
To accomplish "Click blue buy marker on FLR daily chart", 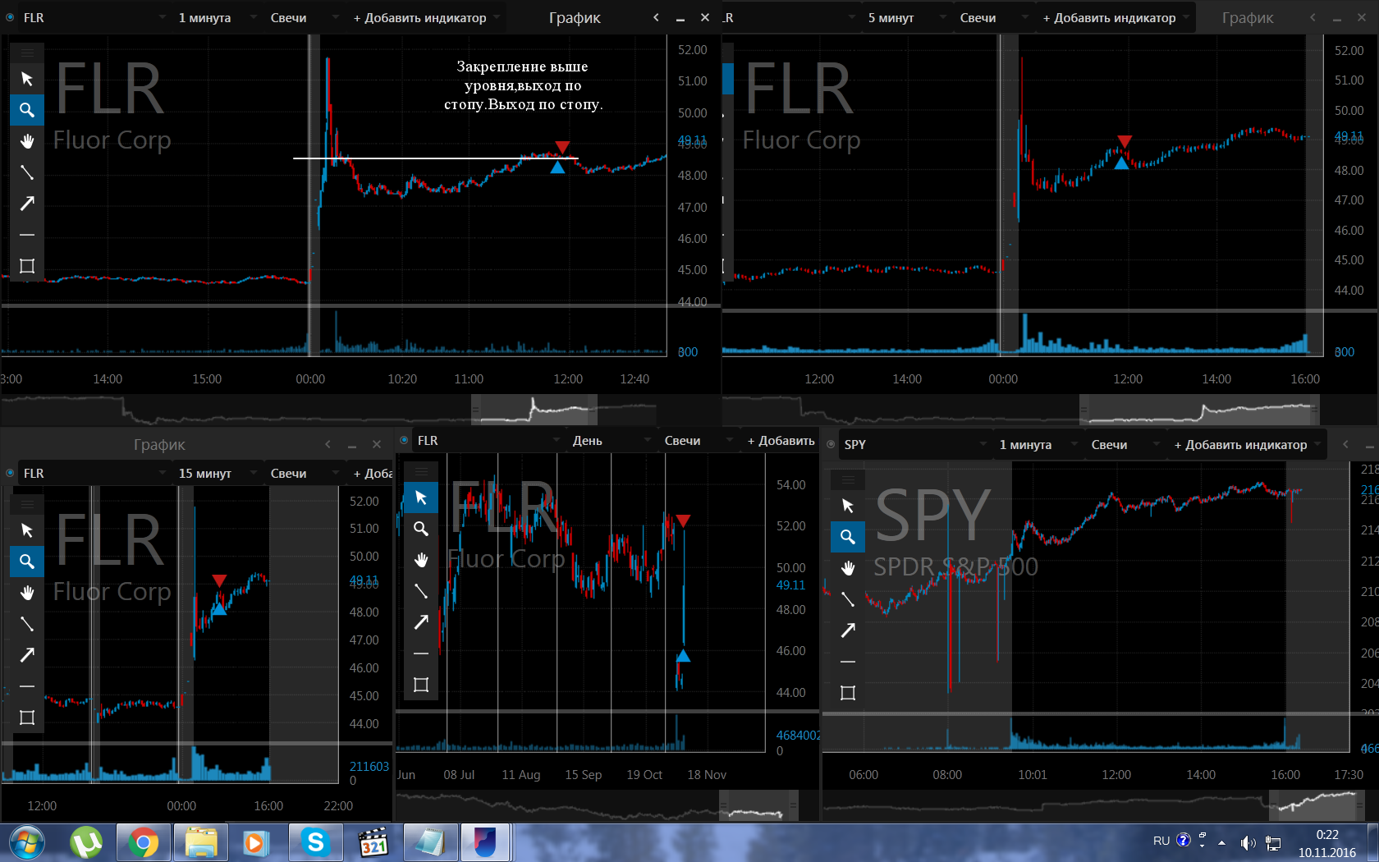I will 683,655.
